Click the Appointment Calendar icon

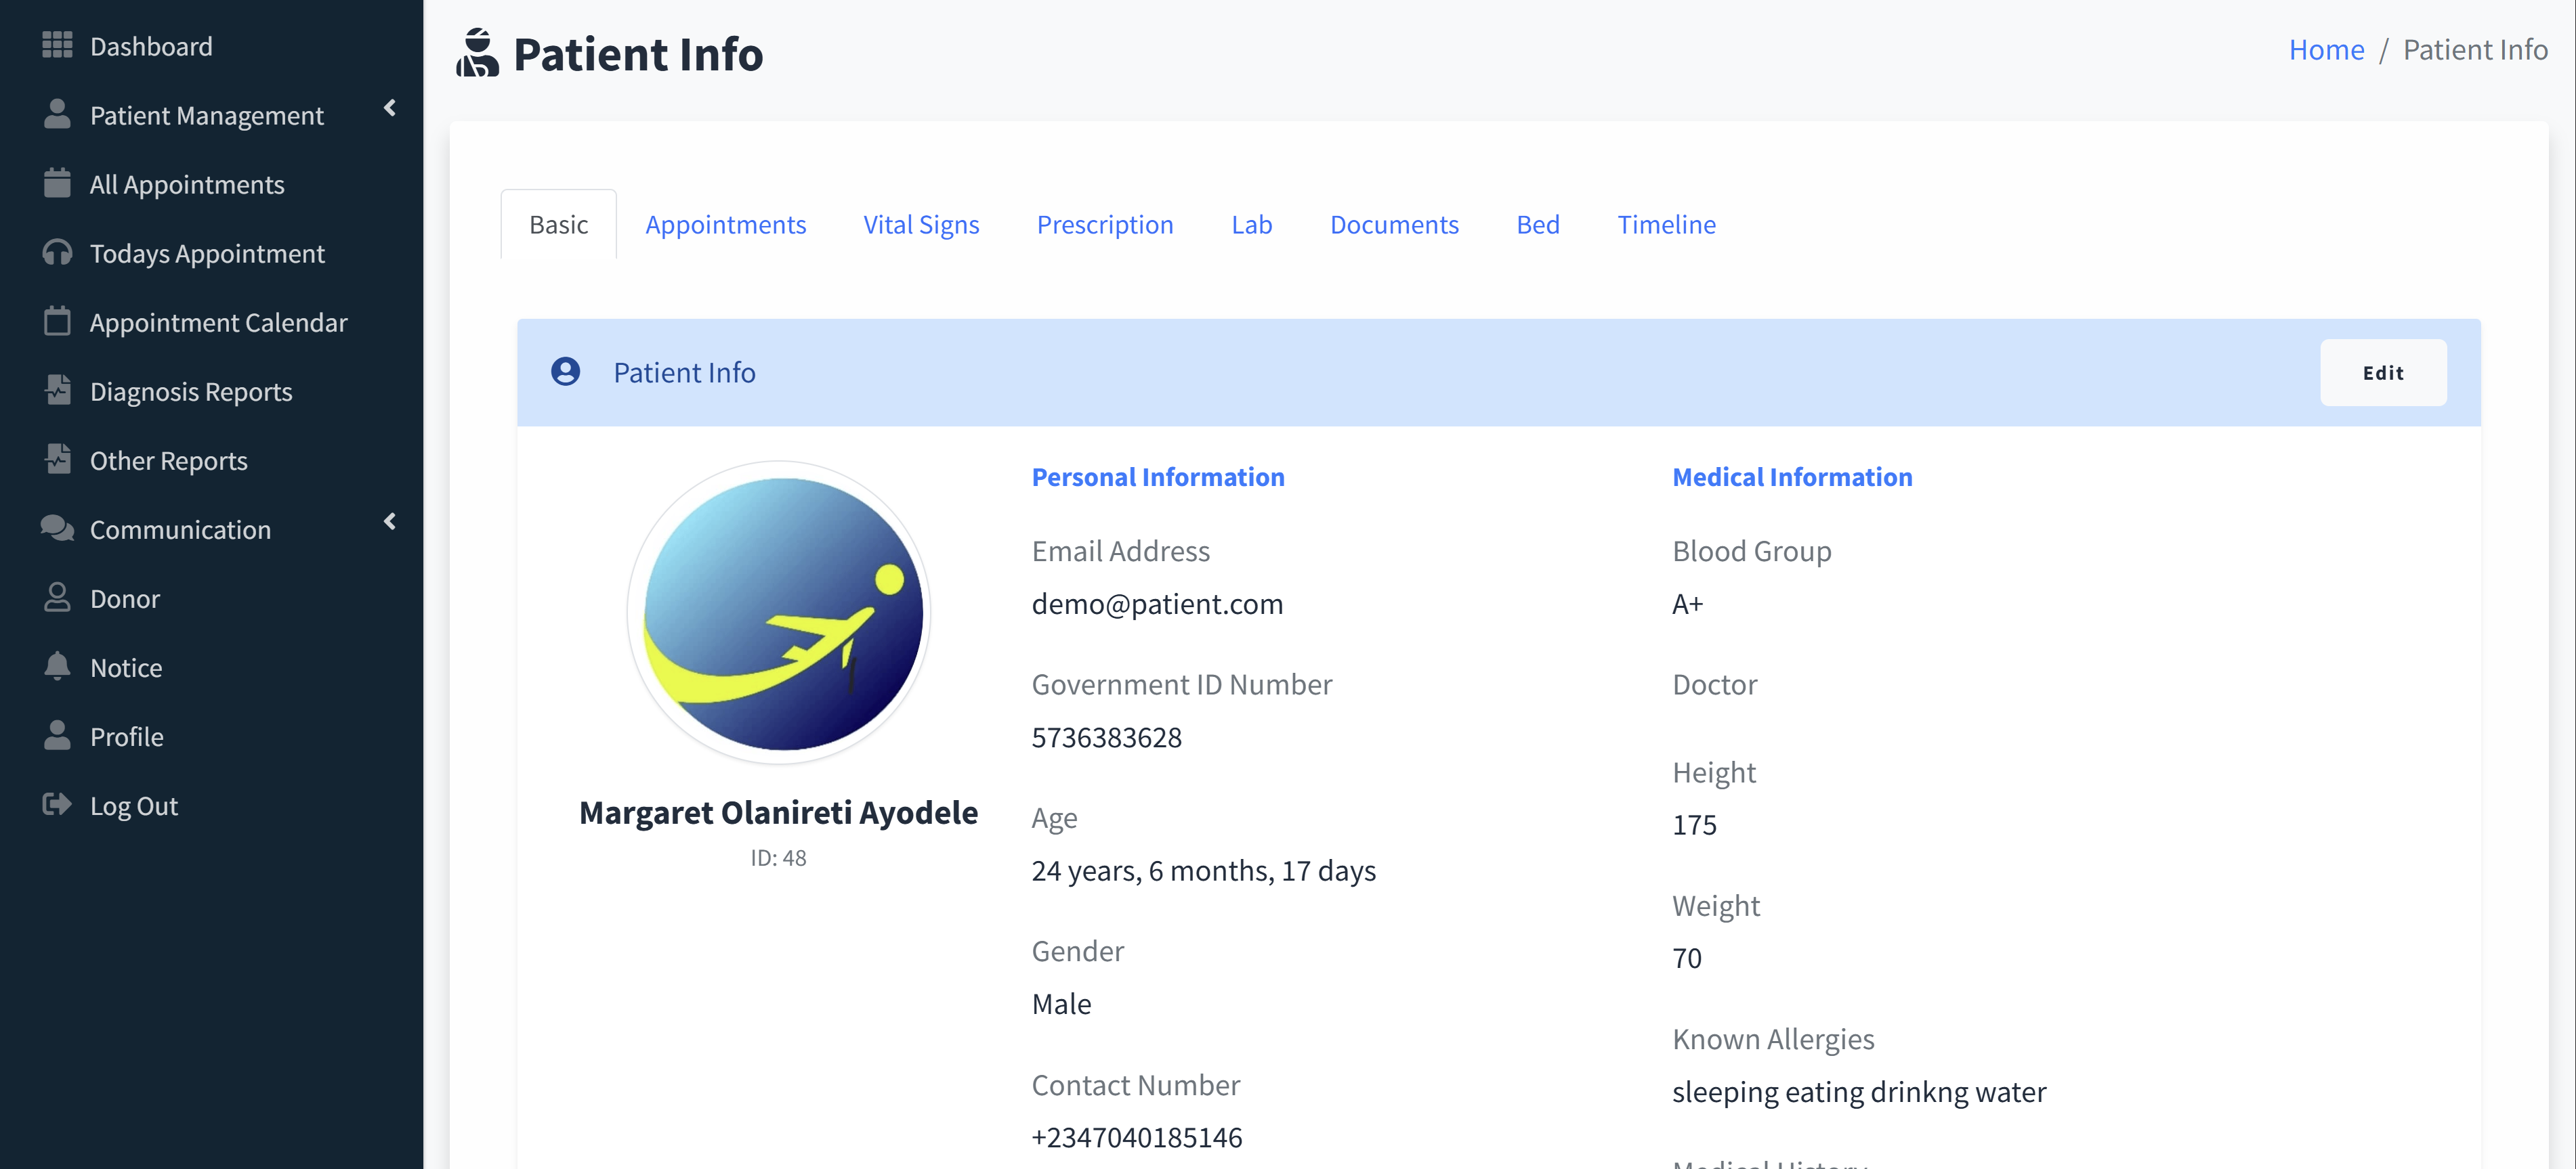coord(57,322)
